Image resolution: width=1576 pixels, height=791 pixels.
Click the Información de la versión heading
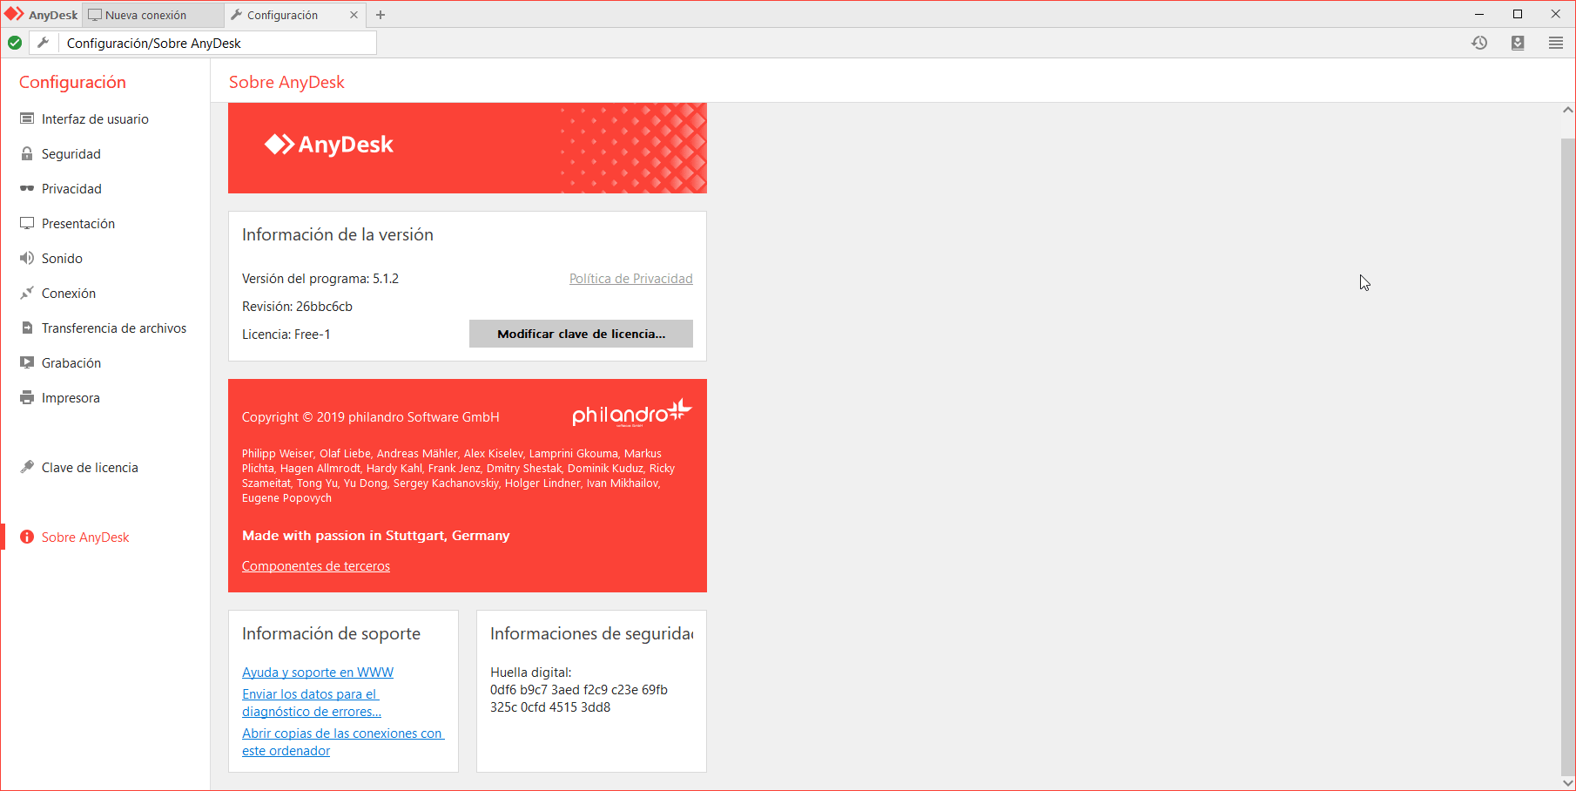[x=338, y=235]
